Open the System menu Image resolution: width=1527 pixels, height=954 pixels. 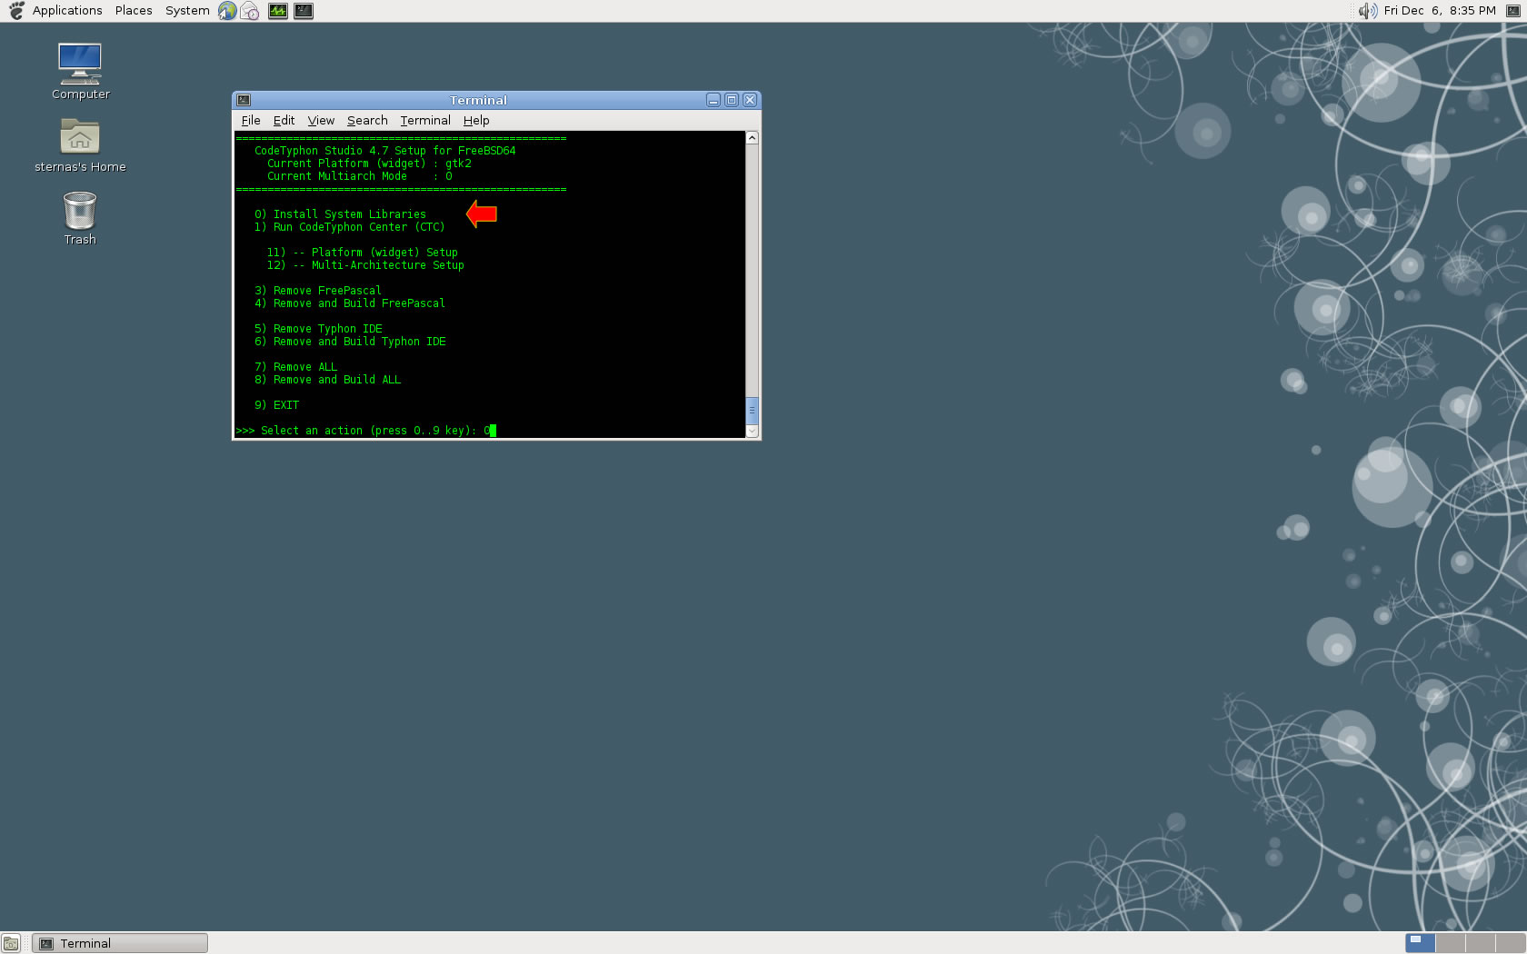point(187,11)
